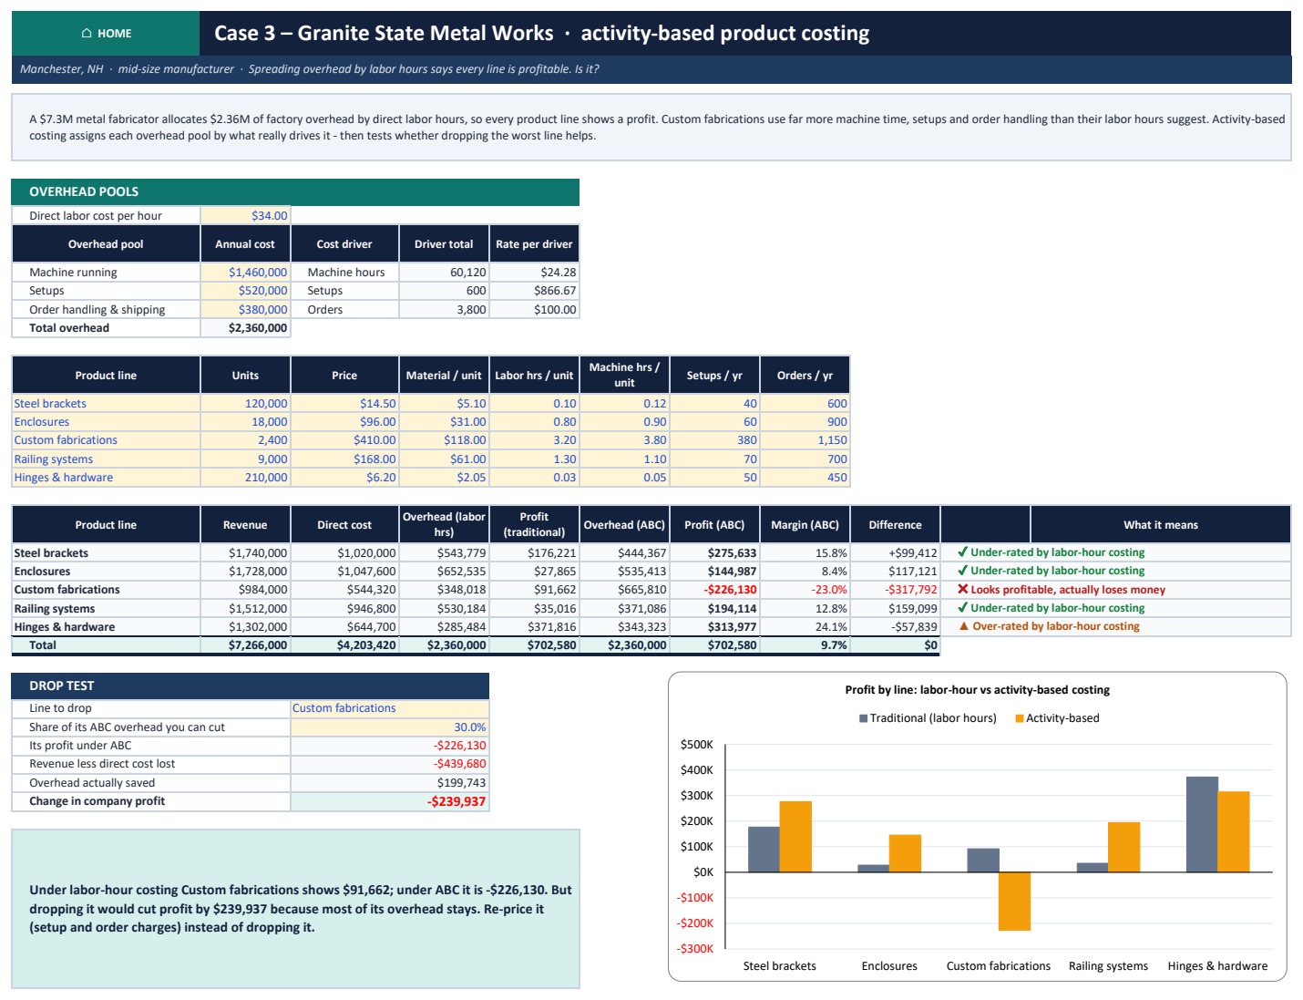Click Railing systems traditional profit $35,016

point(534,609)
